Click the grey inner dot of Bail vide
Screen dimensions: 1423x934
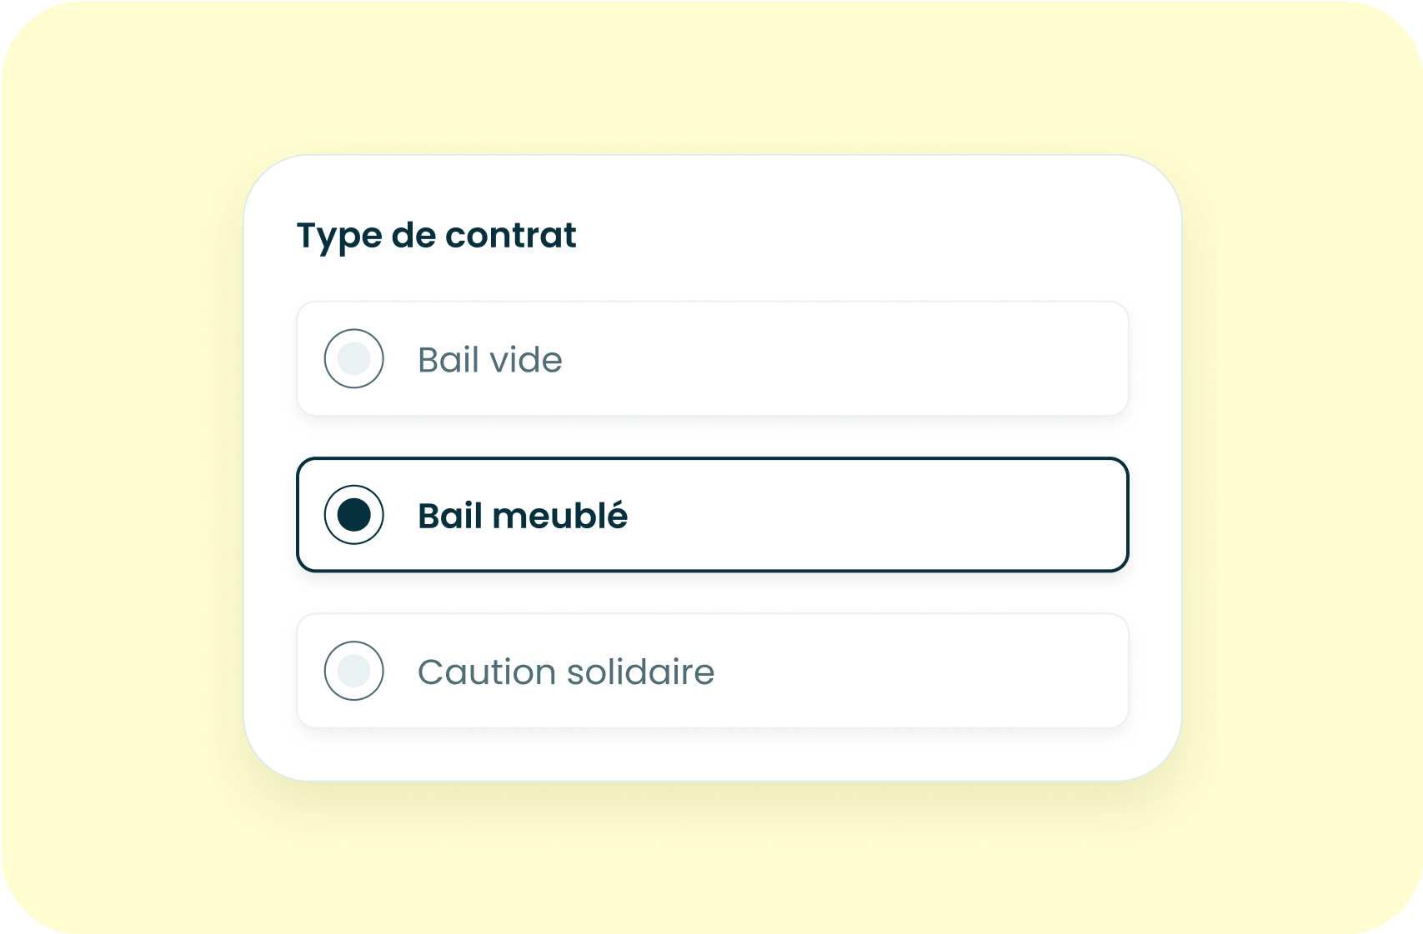353,358
